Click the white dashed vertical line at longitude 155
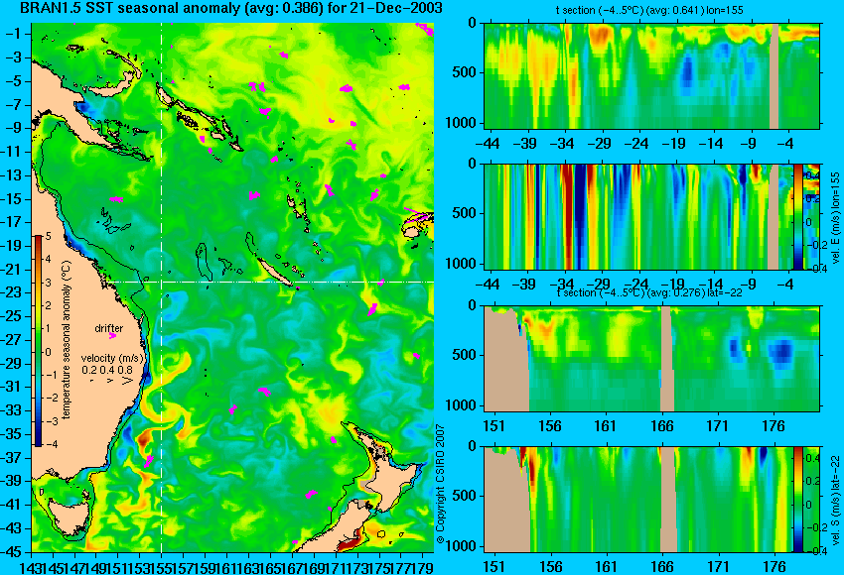844x575 pixels. 162,287
